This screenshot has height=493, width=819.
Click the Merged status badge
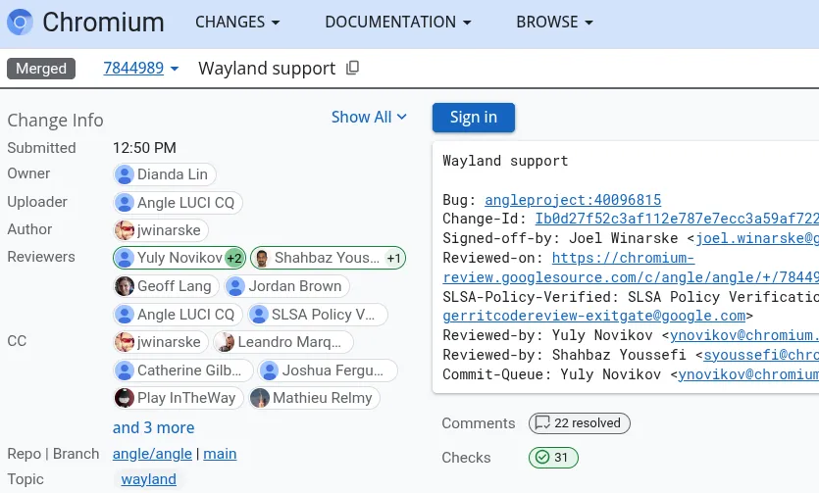pos(41,69)
